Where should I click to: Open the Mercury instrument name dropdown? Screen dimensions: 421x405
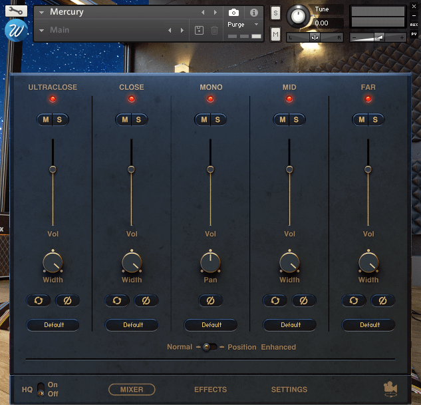tap(42, 13)
